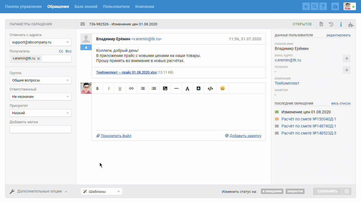Click into the Добавить метки field
The image size is (361, 203).
pos(41,129)
